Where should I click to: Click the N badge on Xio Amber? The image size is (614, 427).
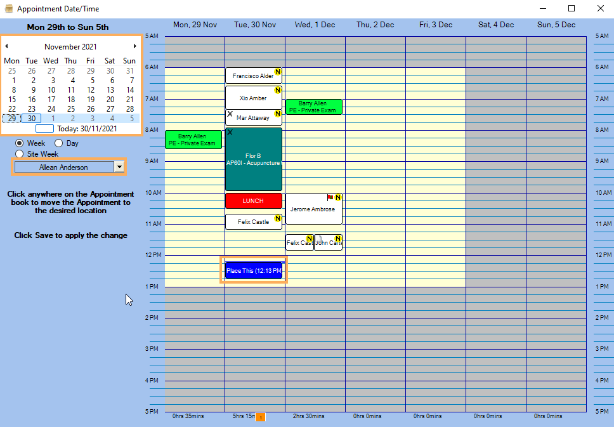point(278,90)
